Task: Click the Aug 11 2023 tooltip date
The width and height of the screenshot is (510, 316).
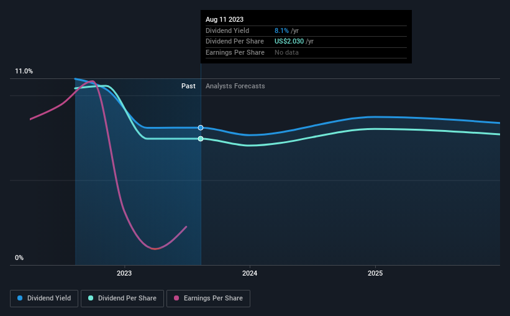Action: pos(224,19)
